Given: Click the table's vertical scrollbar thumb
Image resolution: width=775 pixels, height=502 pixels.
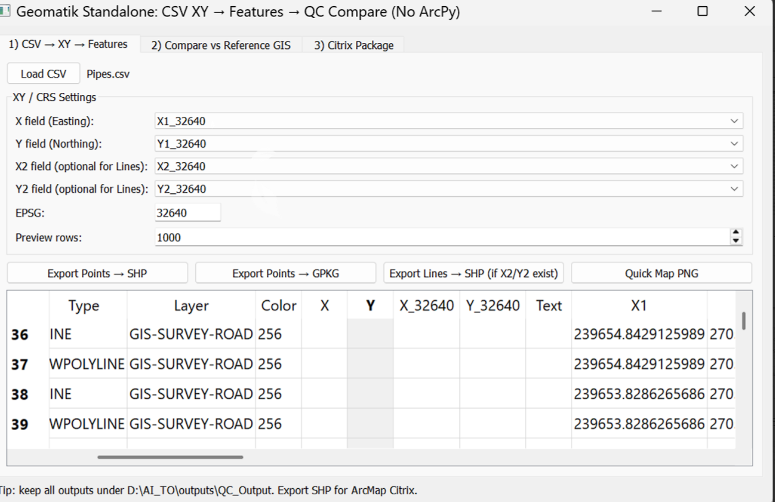Looking at the screenshot, I should tap(744, 321).
